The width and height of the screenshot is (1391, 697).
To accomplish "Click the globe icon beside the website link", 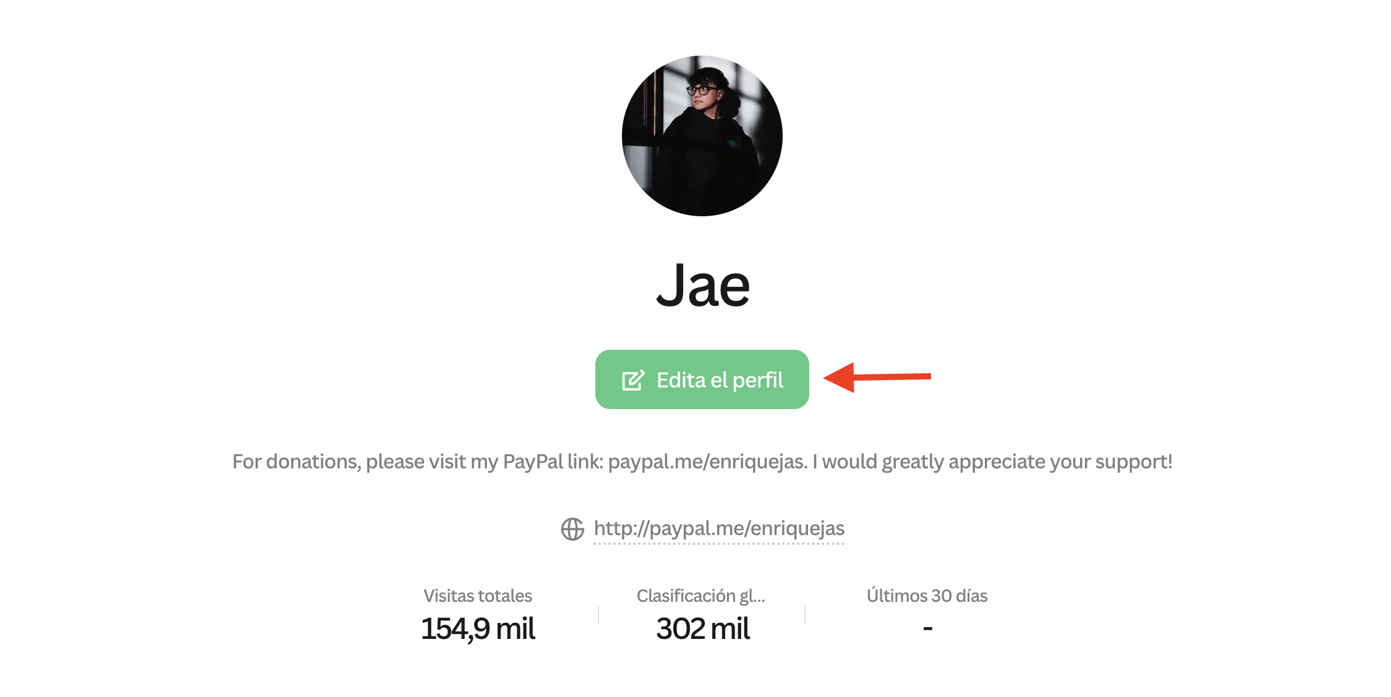I will [x=572, y=529].
